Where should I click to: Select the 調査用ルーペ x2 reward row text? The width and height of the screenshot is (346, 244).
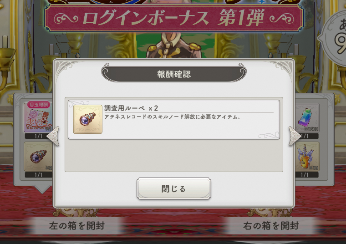tap(131, 108)
